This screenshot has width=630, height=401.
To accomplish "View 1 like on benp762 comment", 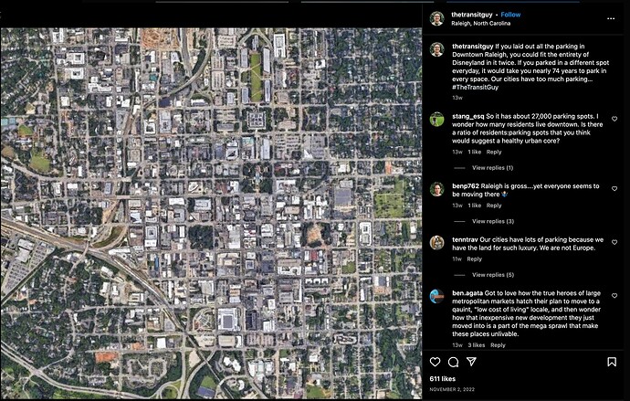I will pos(474,206).
